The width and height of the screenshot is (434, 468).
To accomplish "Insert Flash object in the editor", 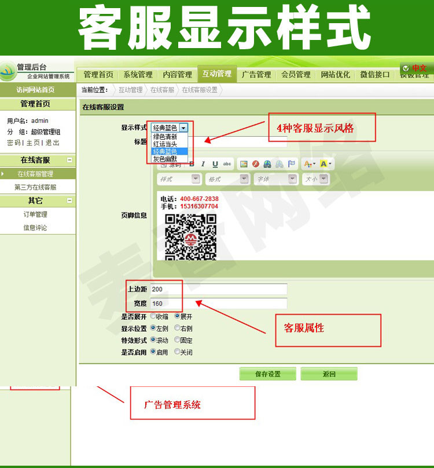I will tap(256, 164).
